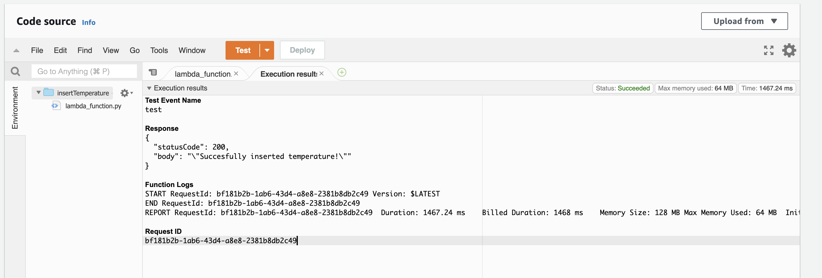Click the Go to Anything search field

click(x=84, y=71)
